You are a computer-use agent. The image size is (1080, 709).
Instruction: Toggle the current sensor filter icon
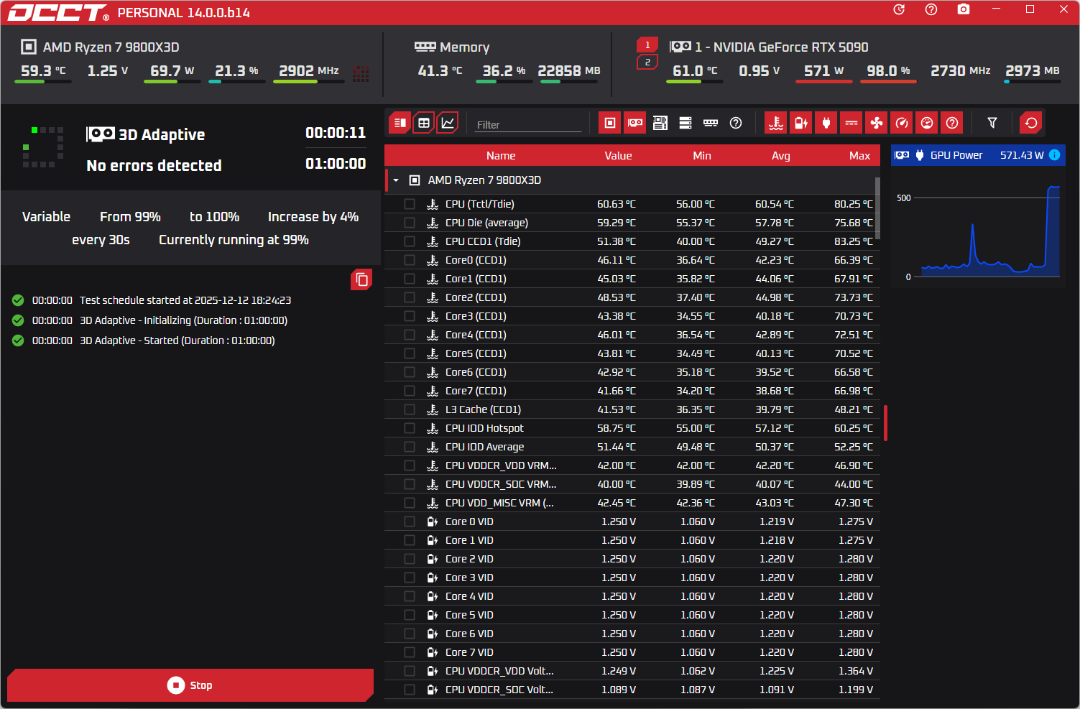851,123
